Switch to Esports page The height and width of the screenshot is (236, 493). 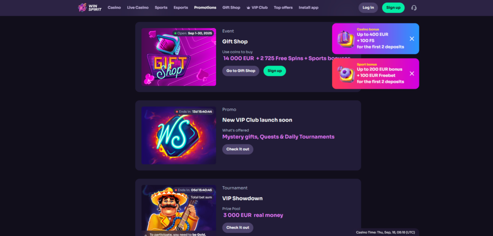click(x=181, y=8)
